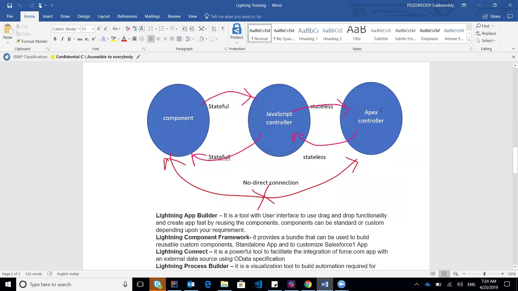The image size is (518, 291).
Task: Click the zoom slider in status bar
Action: tap(484, 274)
